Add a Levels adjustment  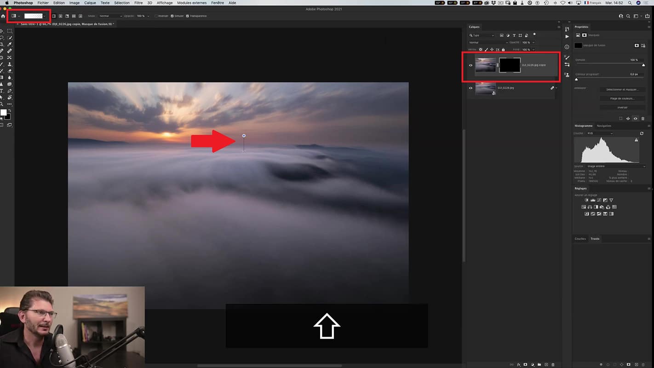pos(592,201)
